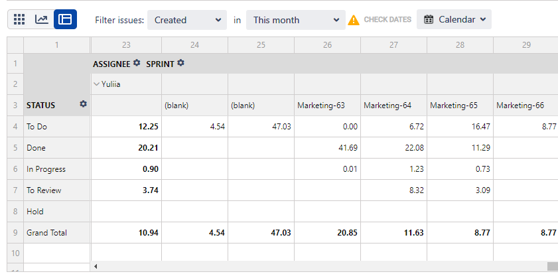Click the horizontal scrollbar thumb
This screenshot has height=280, width=558.
(x=552, y=266)
